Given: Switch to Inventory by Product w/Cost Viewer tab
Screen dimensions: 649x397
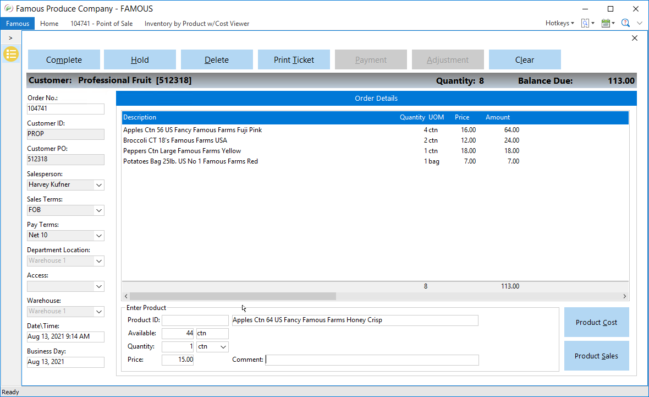Looking at the screenshot, I should click(x=196, y=24).
